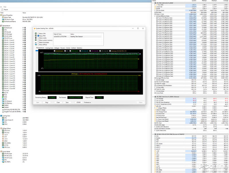Click the Report toolbar icon
This screenshot has height=173, width=229.
click(2, 9)
